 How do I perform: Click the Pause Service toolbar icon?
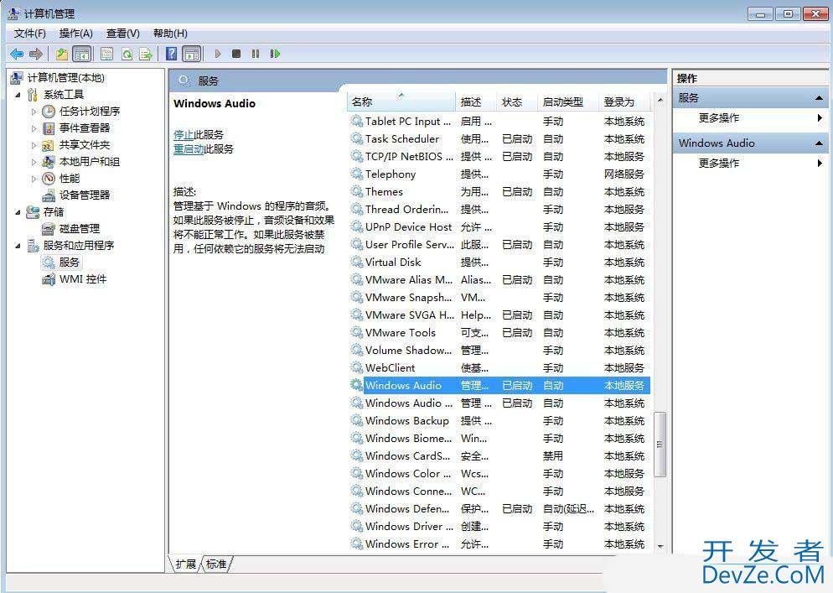256,54
